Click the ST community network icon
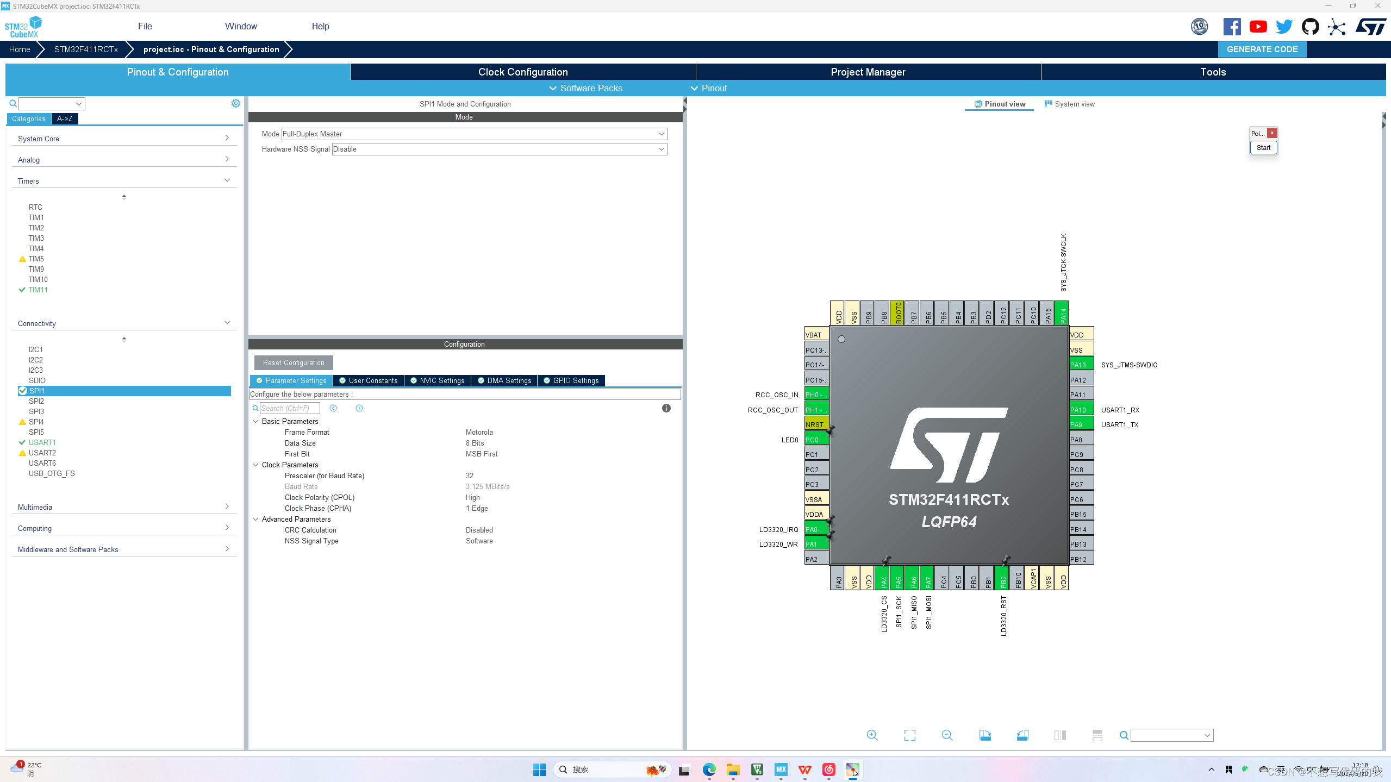Screen dimensions: 1391x782 [1336, 26]
